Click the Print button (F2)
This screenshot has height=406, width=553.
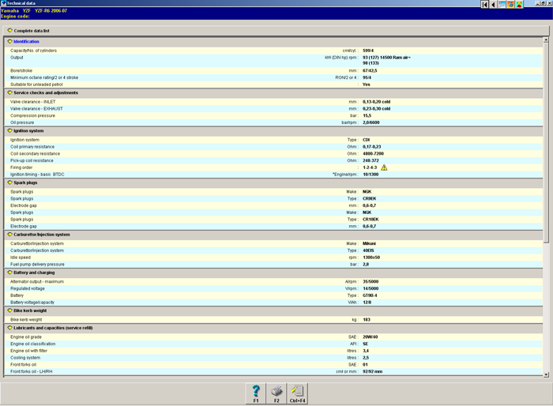276,393
